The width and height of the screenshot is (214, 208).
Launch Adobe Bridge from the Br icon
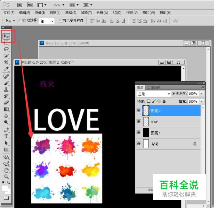[19, 5]
